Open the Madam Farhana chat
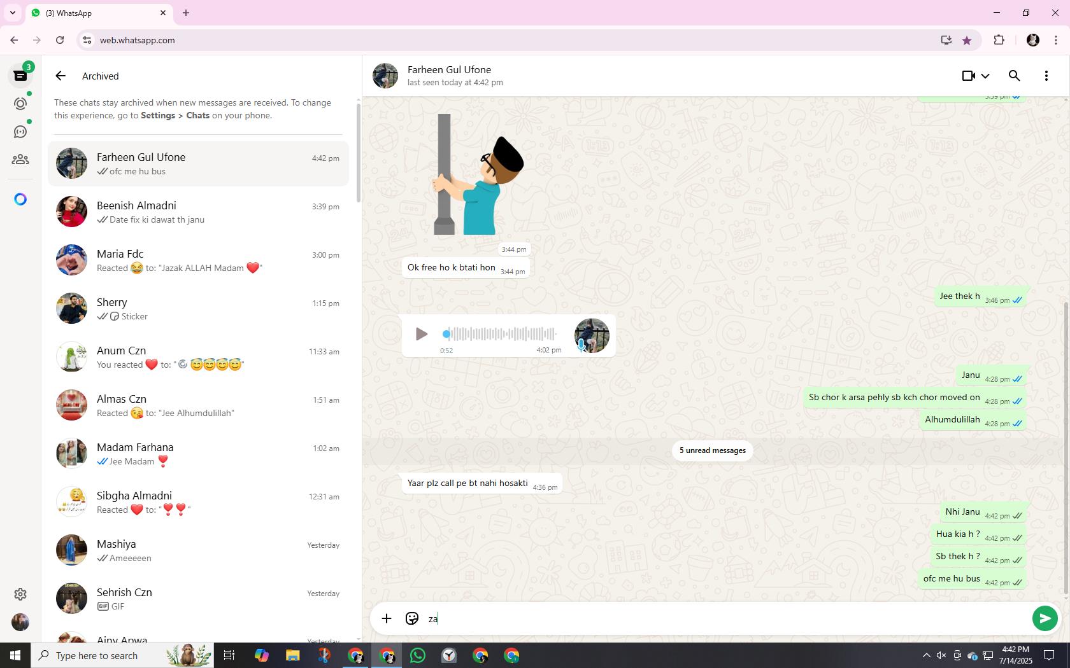Image resolution: width=1070 pixels, height=668 pixels. (x=199, y=454)
